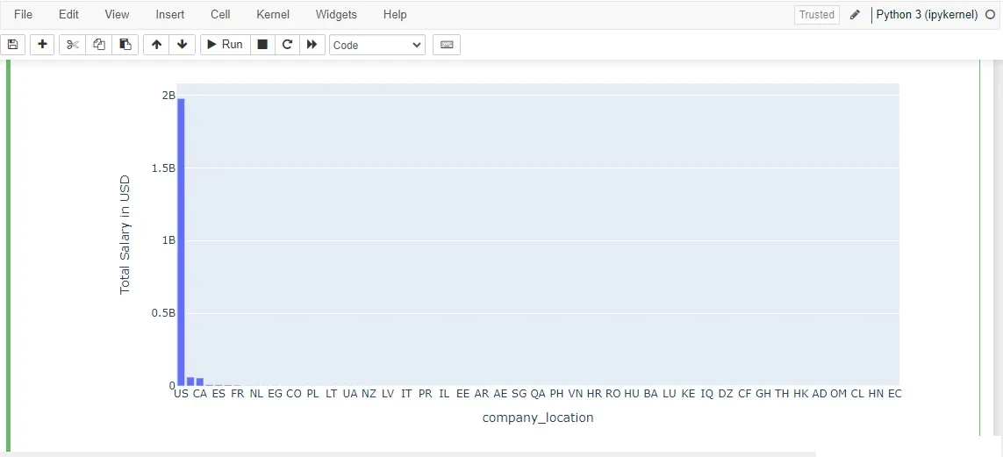1003x457 pixels.
Task: Restart kernel and run all cells icon
Action: [312, 45]
